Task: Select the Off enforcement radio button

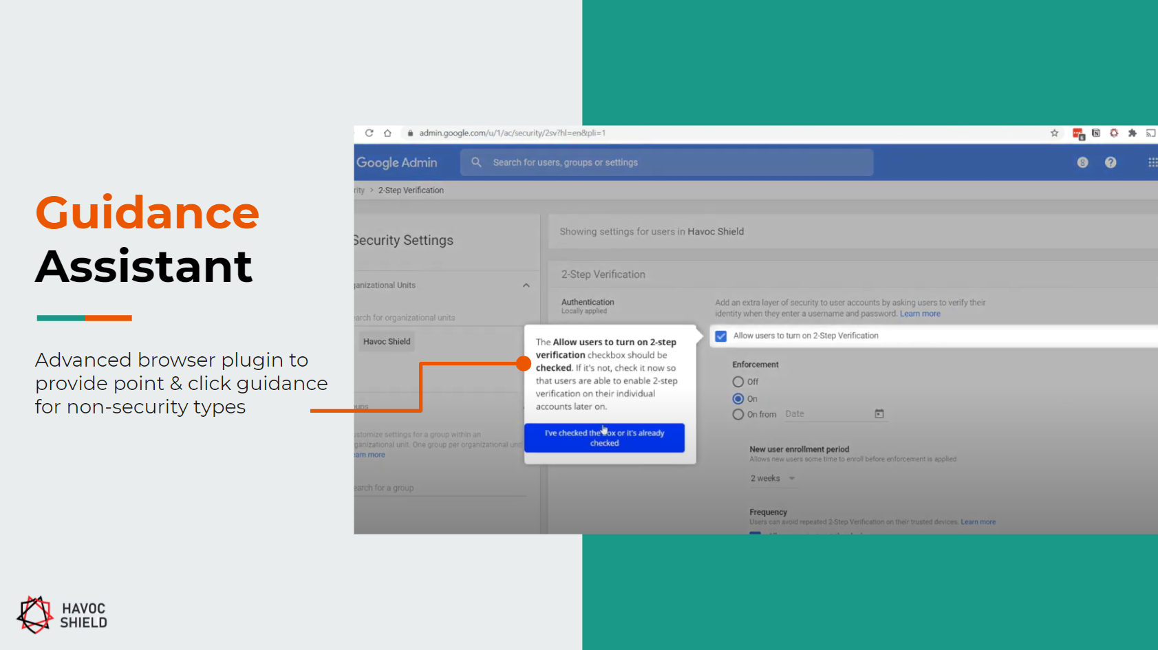Action: (738, 381)
